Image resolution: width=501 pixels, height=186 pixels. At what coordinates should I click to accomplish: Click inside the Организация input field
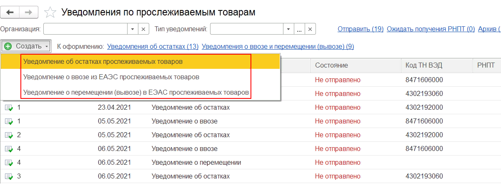(85, 29)
